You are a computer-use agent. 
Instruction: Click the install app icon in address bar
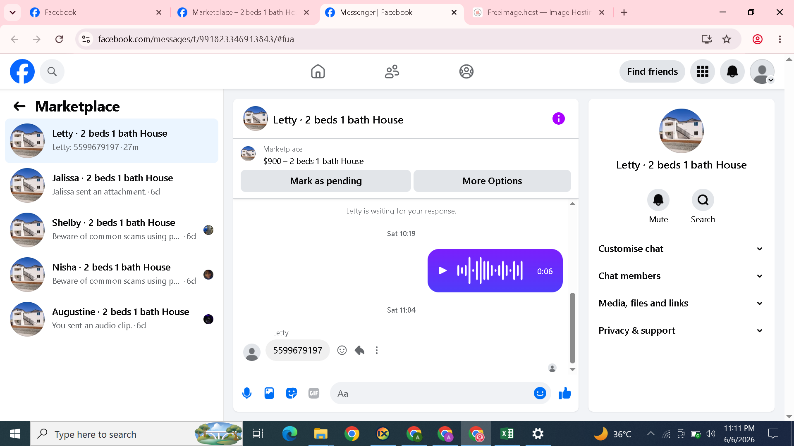(707, 39)
